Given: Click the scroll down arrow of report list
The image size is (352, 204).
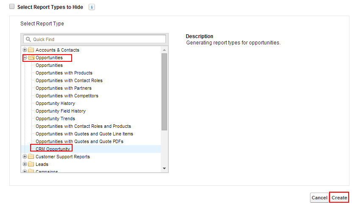Looking at the screenshot, I should pyautogui.click(x=164, y=168).
